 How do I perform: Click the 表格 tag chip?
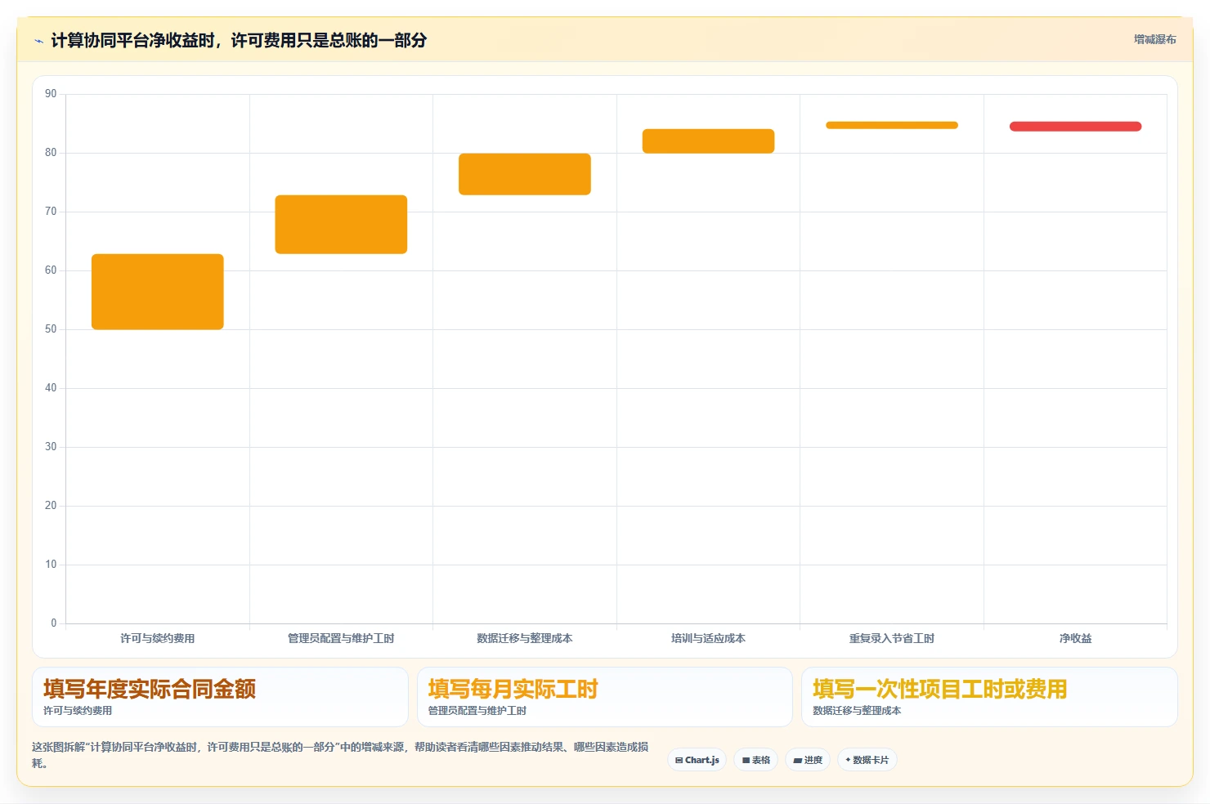[756, 760]
